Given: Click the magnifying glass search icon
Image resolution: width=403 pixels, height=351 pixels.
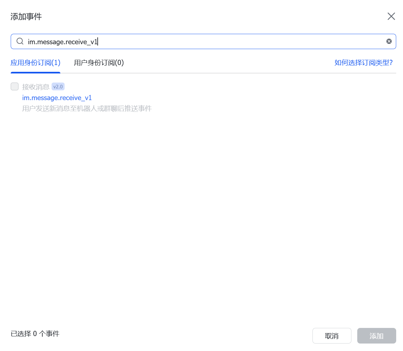Looking at the screenshot, I should tap(20, 41).
